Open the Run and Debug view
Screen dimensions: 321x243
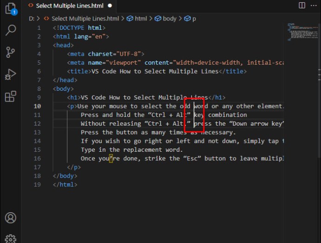click(x=10, y=74)
